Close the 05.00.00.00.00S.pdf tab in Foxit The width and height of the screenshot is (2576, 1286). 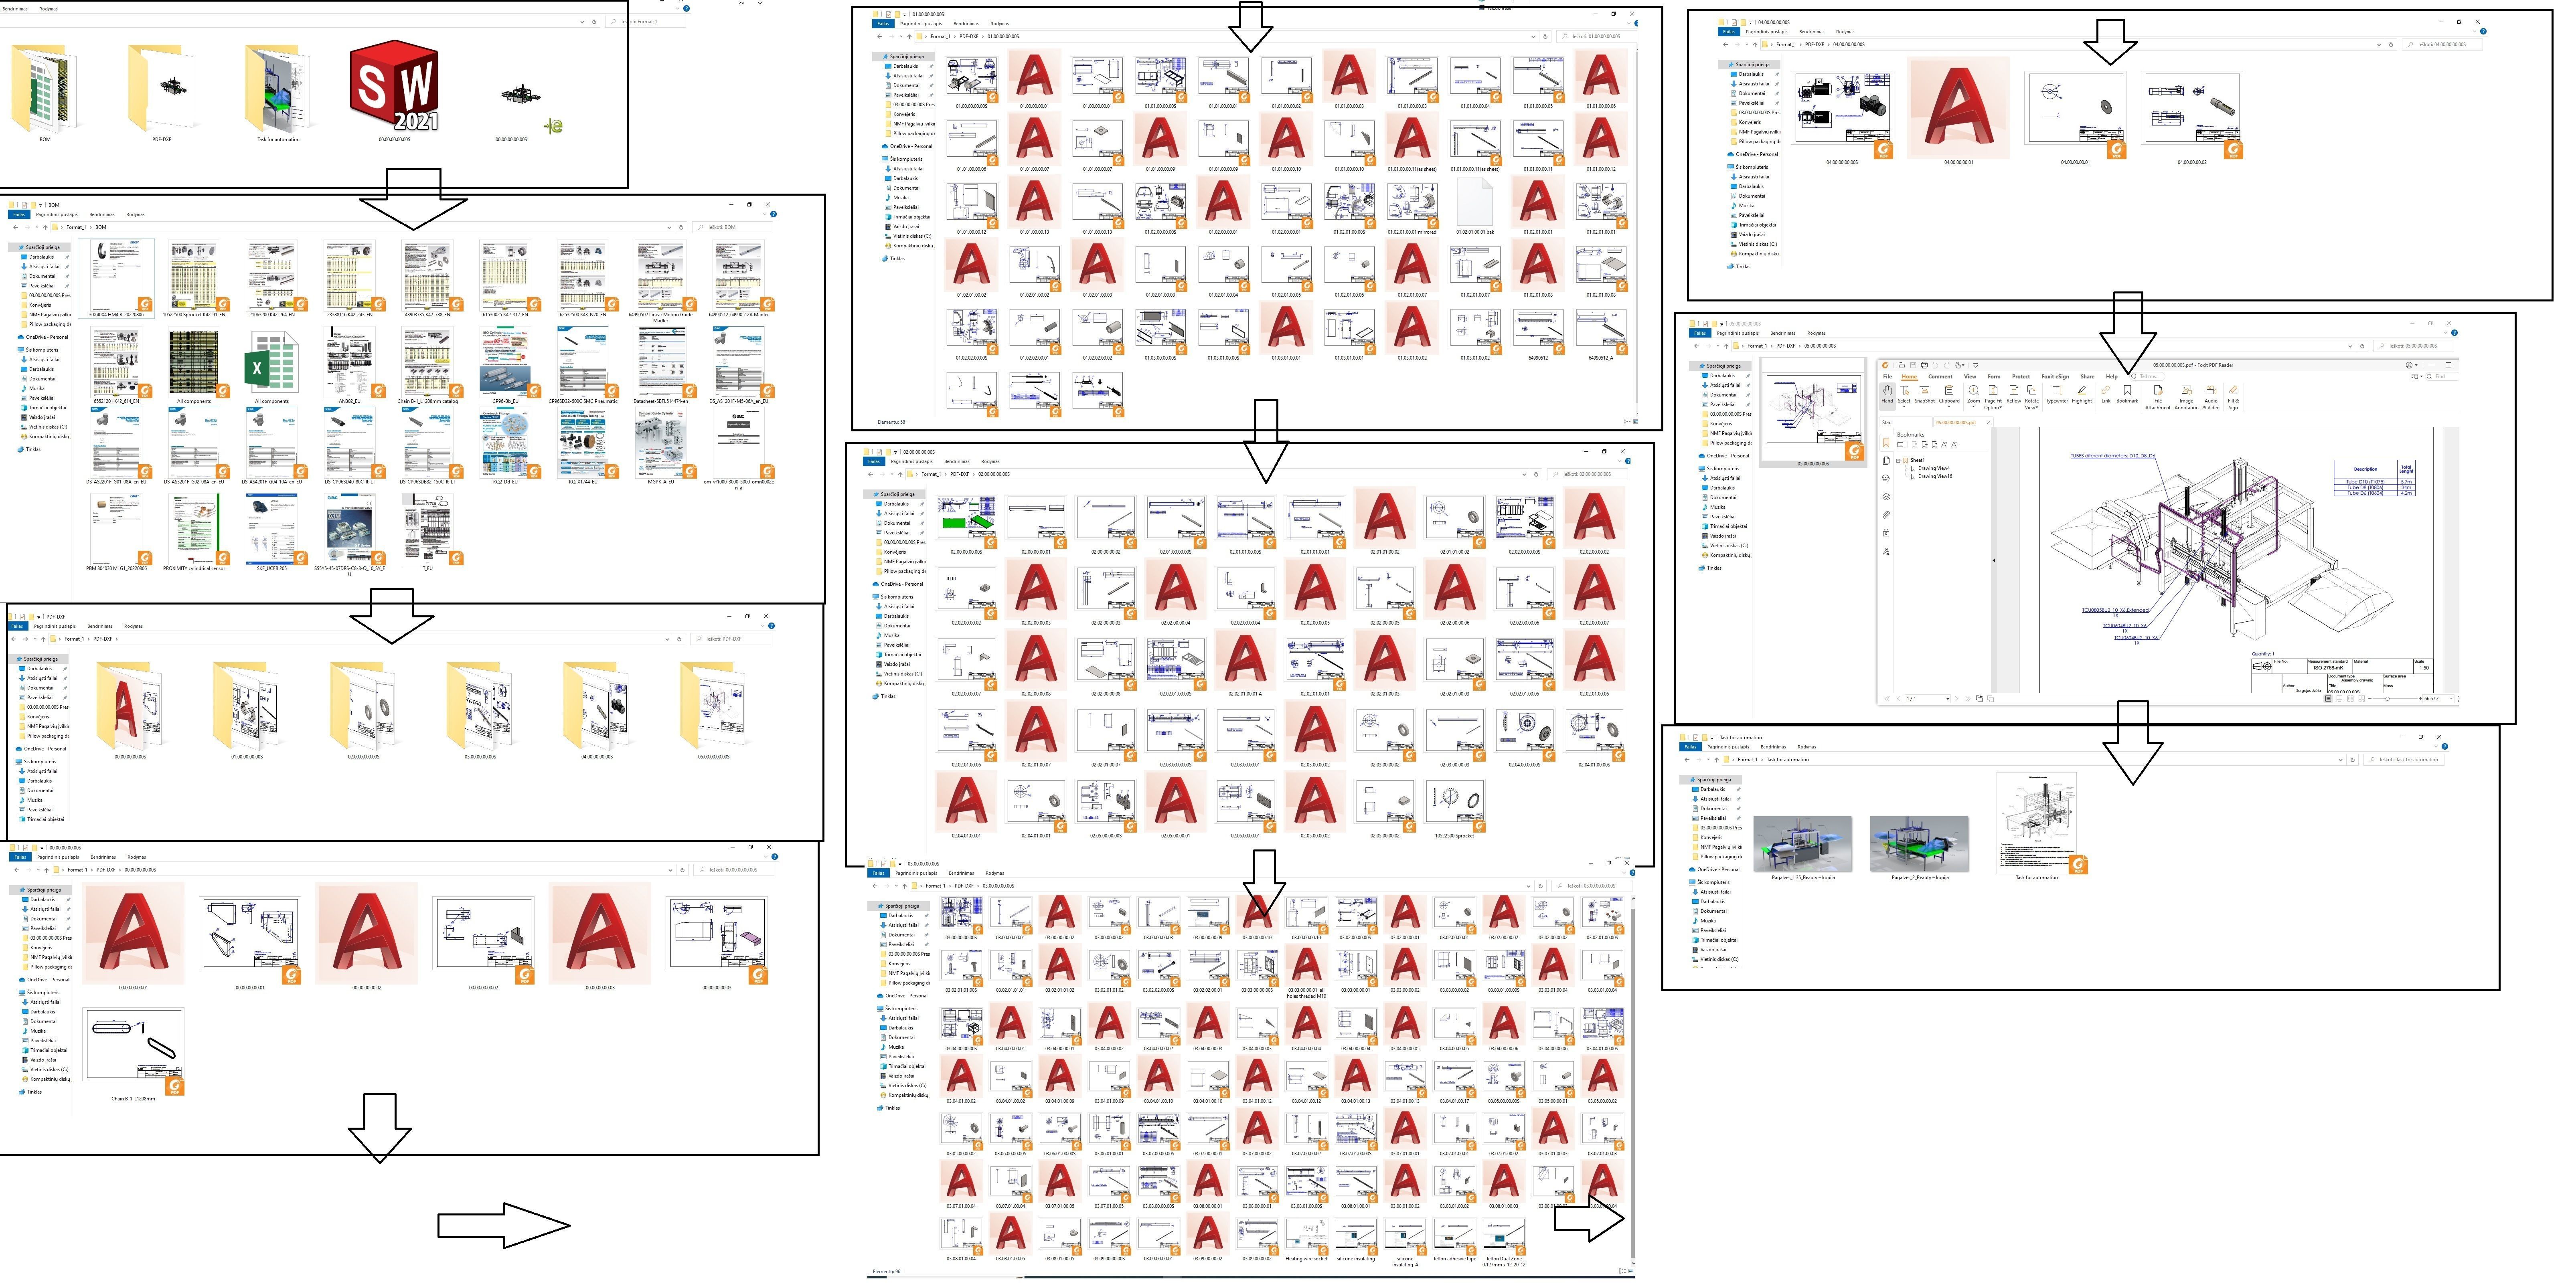(1989, 422)
